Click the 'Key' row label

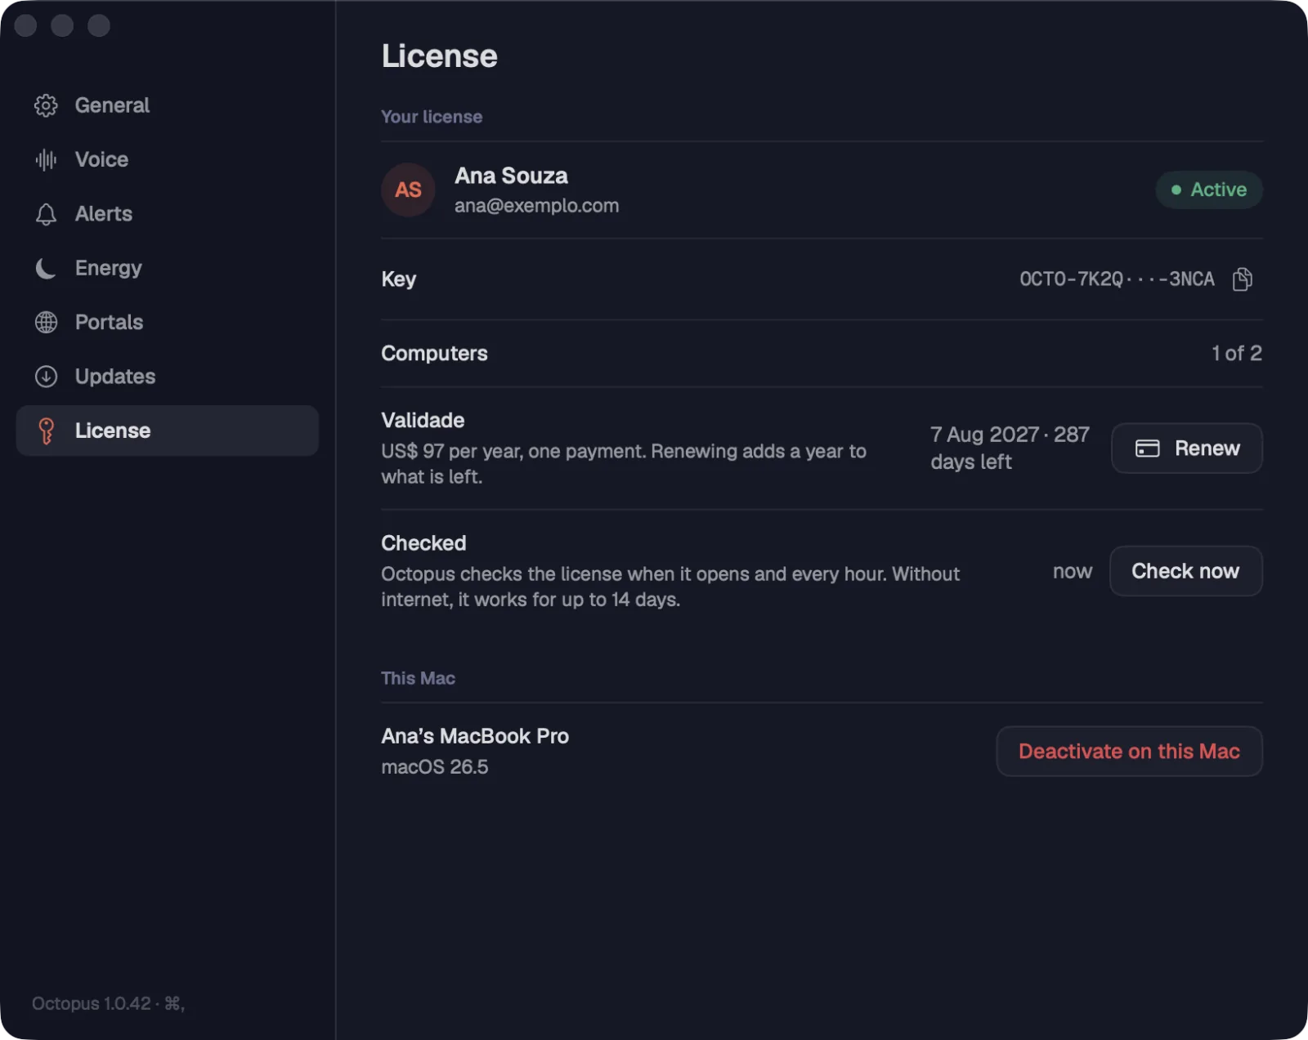tap(398, 279)
